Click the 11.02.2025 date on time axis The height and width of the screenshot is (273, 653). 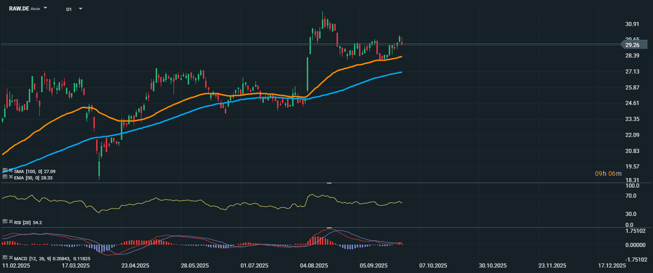point(16,266)
